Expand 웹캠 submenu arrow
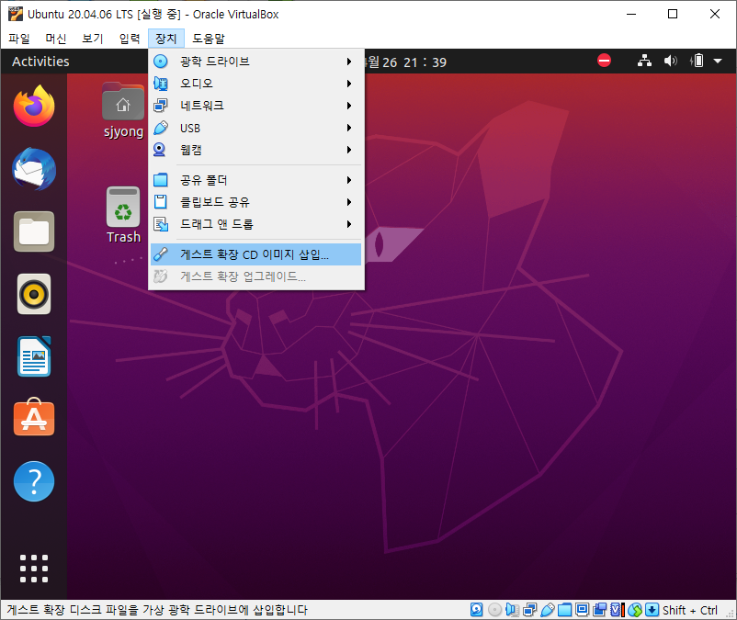The image size is (737, 620). coord(349,150)
